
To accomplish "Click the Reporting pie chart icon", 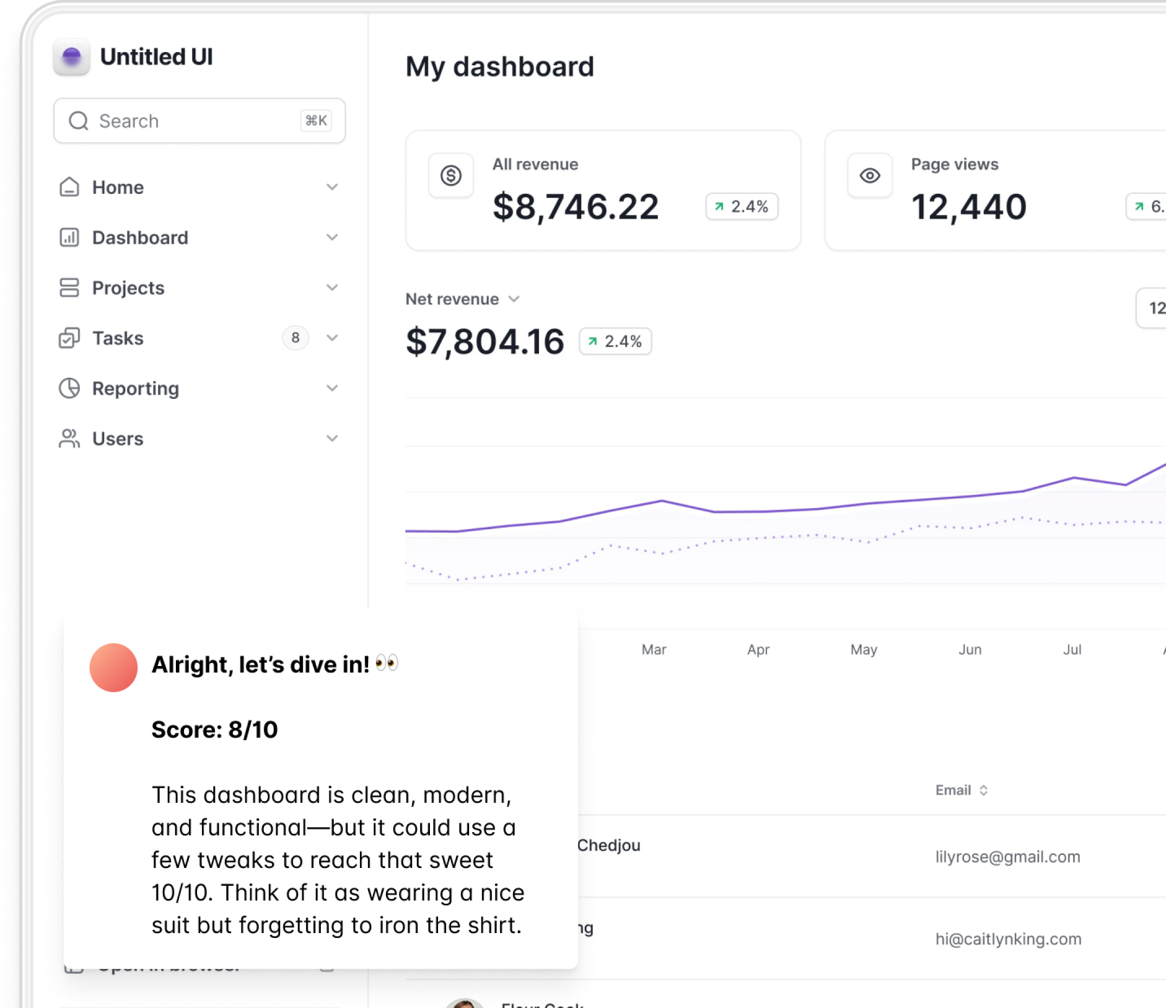I will 69,388.
